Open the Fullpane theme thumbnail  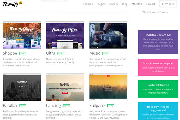click(108, 87)
